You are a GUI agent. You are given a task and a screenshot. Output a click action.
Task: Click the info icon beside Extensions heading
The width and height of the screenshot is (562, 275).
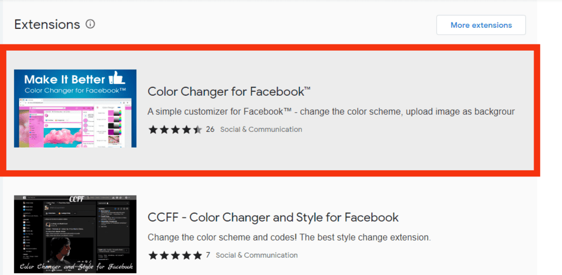click(x=90, y=24)
